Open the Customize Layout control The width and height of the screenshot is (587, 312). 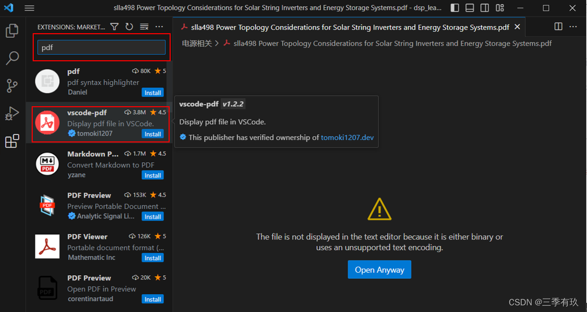[500, 8]
